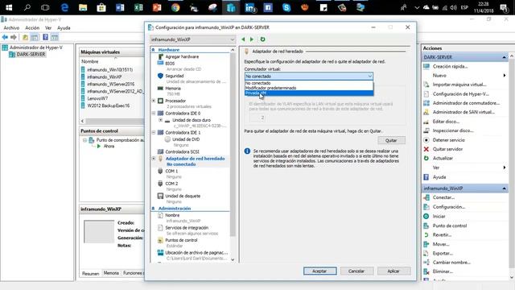Collapse the inframundo_WinXP actions section

[504, 188]
